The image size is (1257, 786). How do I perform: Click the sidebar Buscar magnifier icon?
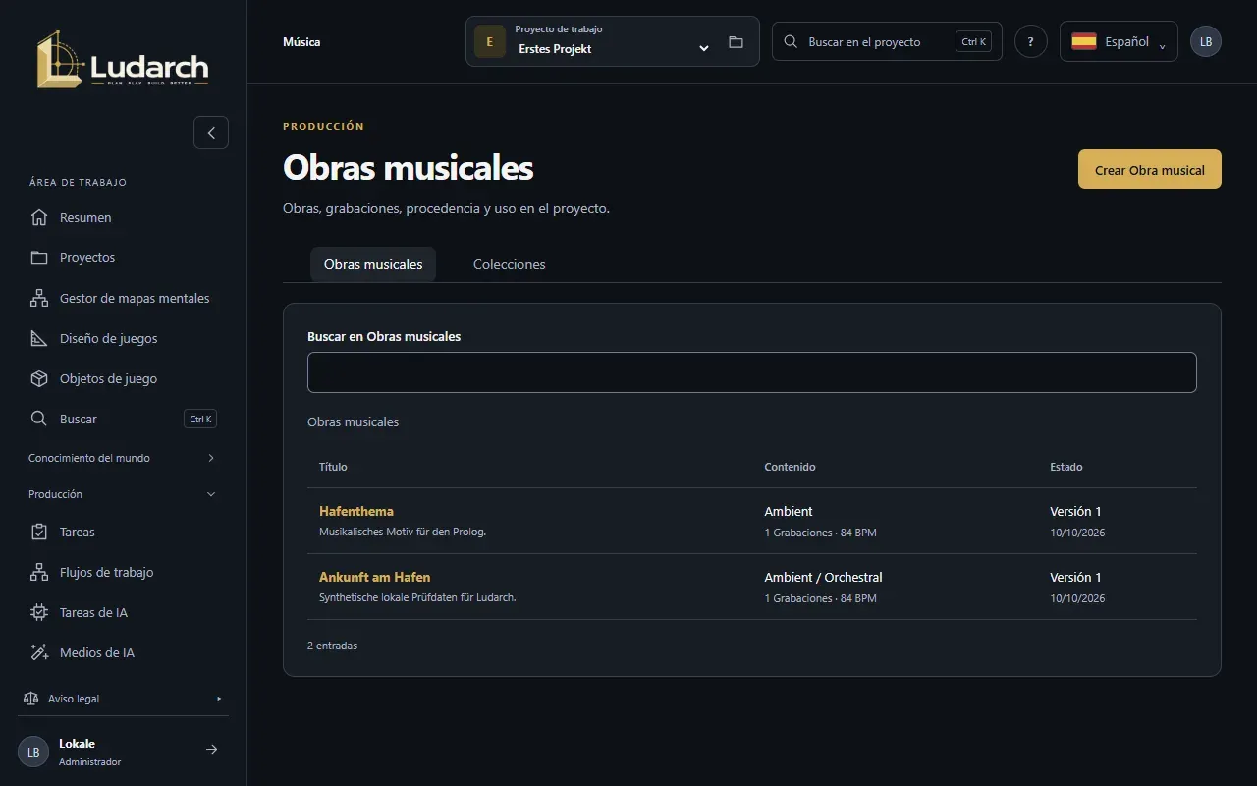click(x=39, y=419)
